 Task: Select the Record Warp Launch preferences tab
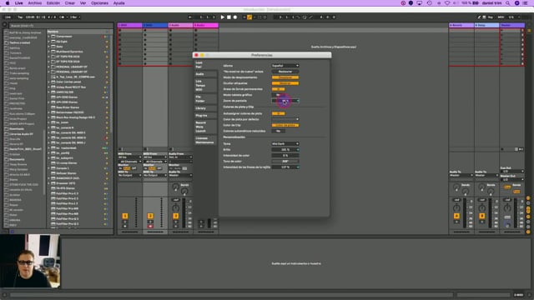[206, 127]
